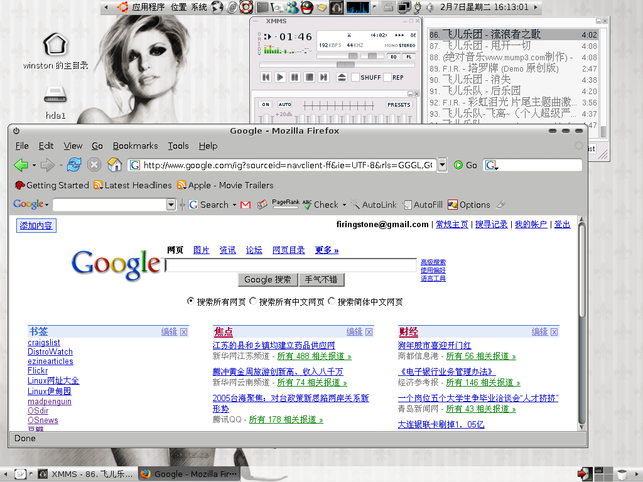Open the help lifebuoy icon in top panel
Screen dimensions: 643x482
click(x=246, y=7)
